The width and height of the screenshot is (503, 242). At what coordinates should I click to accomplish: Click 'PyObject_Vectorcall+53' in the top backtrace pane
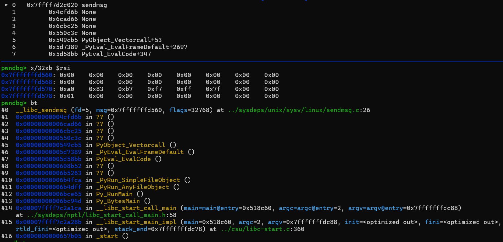tap(121, 40)
